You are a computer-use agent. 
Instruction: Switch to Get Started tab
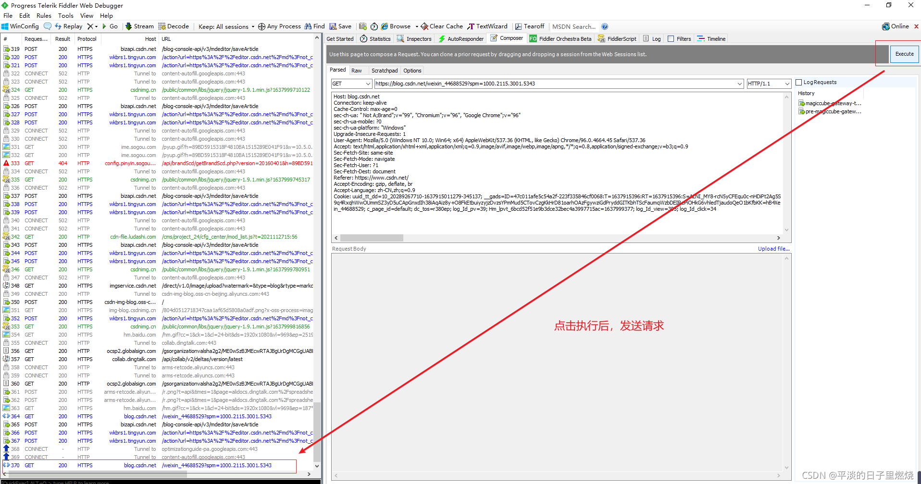click(340, 39)
